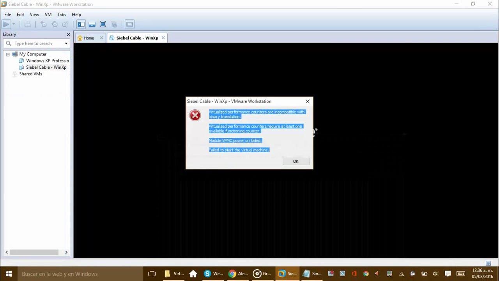Viewport: 499px width, 281px height.
Task: Open Chrome window from the taskbar
Action: point(238,274)
